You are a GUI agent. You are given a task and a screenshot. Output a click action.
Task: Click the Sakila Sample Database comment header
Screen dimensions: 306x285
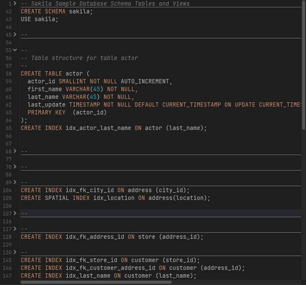coord(105,3)
